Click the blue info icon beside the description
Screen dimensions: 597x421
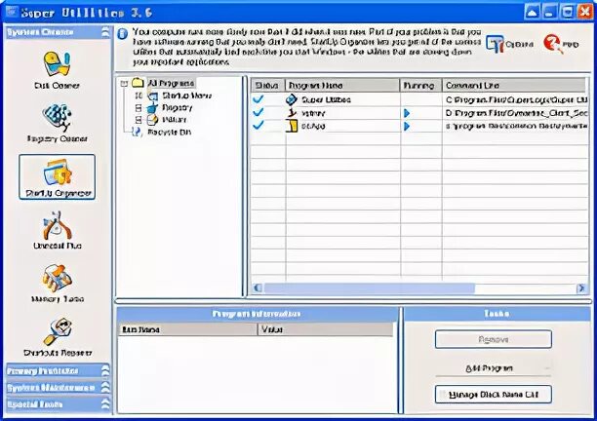coord(122,34)
